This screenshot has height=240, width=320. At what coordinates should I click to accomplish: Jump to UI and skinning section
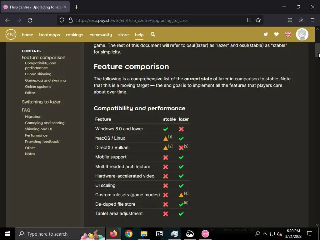(x=38, y=74)
